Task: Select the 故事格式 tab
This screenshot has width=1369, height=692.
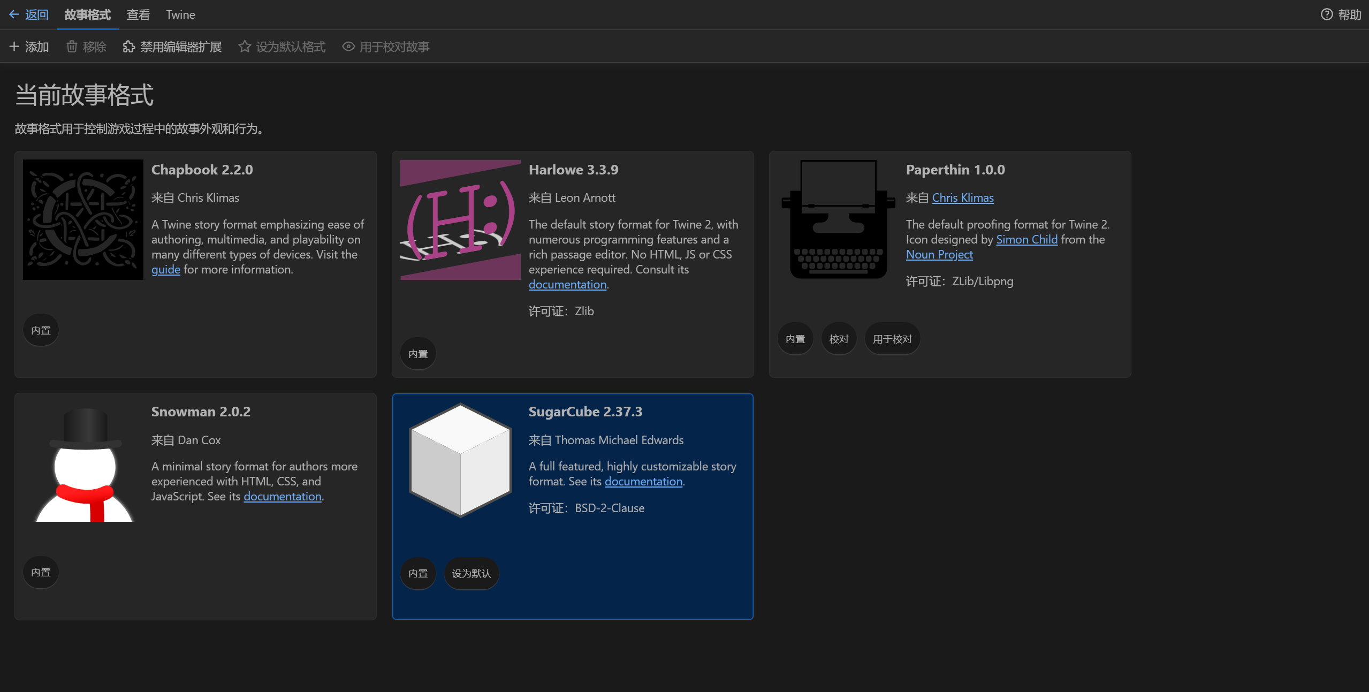Action: coord(87,14)
